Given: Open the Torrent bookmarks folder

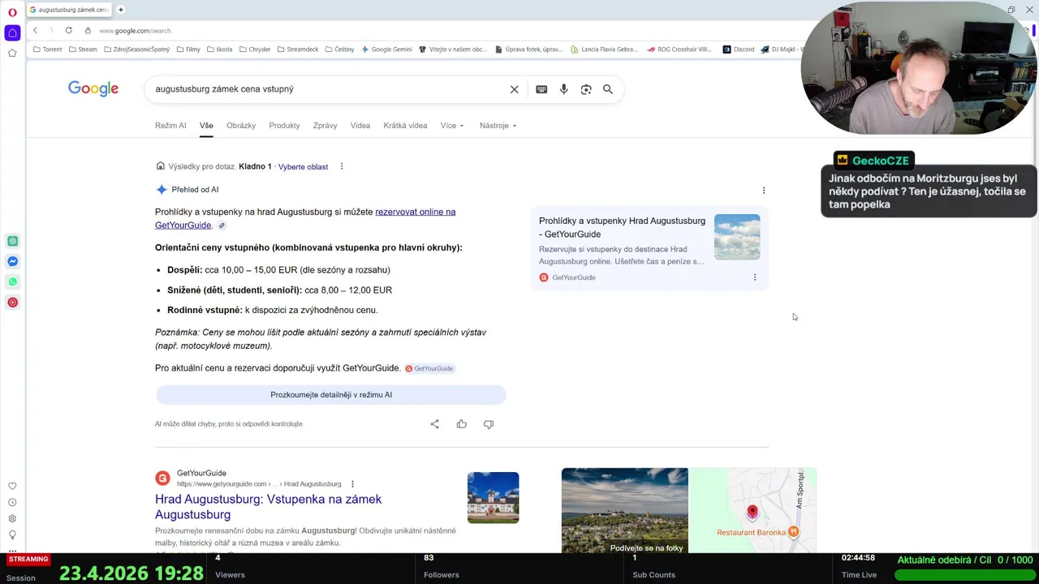Looking at the screenshot, I should [48, 49].
